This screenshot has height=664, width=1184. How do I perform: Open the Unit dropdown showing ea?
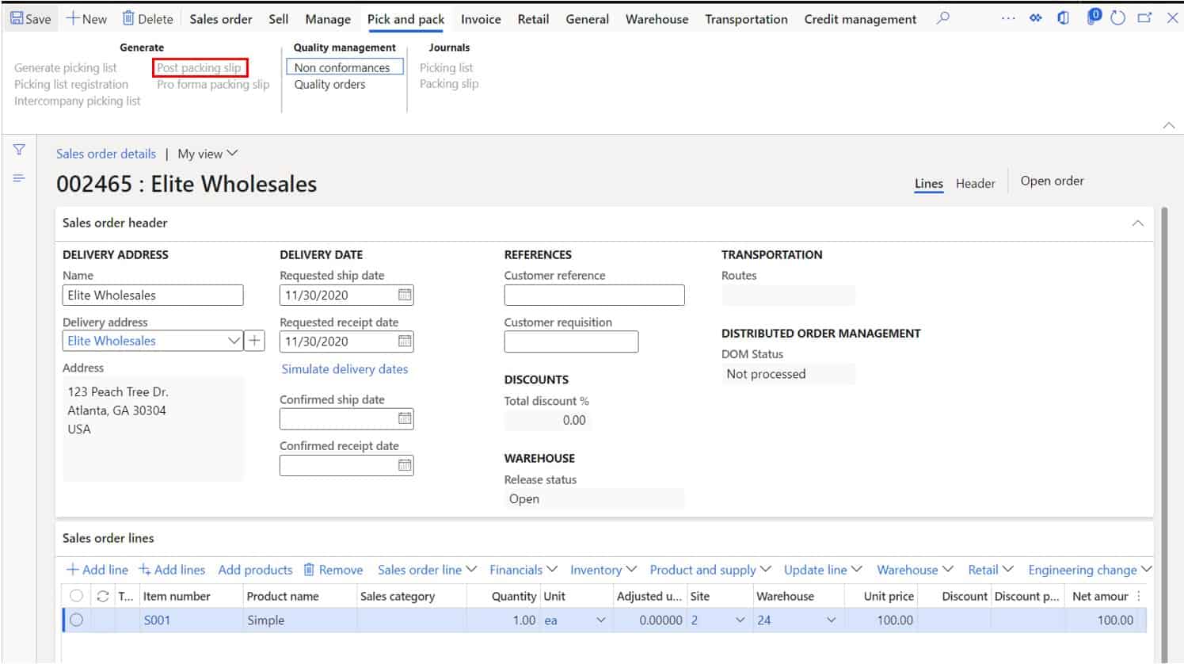coord(600,620)
